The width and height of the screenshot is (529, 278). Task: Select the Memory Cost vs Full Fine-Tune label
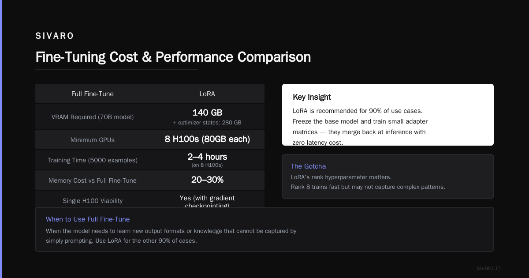(93, 180)
